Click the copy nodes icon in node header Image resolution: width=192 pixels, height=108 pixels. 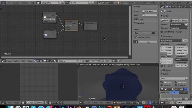(x=119, y=61)
